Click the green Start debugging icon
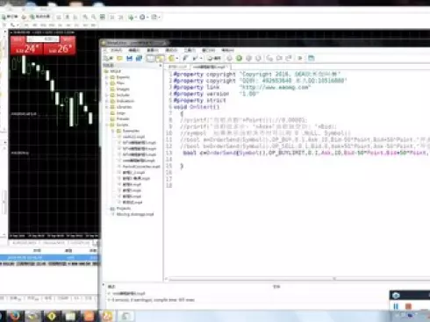Viewport: 430px width, 322px height. pos(239,58)
